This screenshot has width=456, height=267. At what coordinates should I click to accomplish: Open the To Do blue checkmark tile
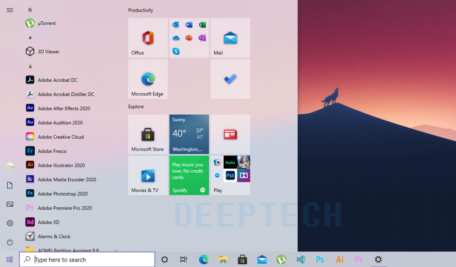(230, 79)
